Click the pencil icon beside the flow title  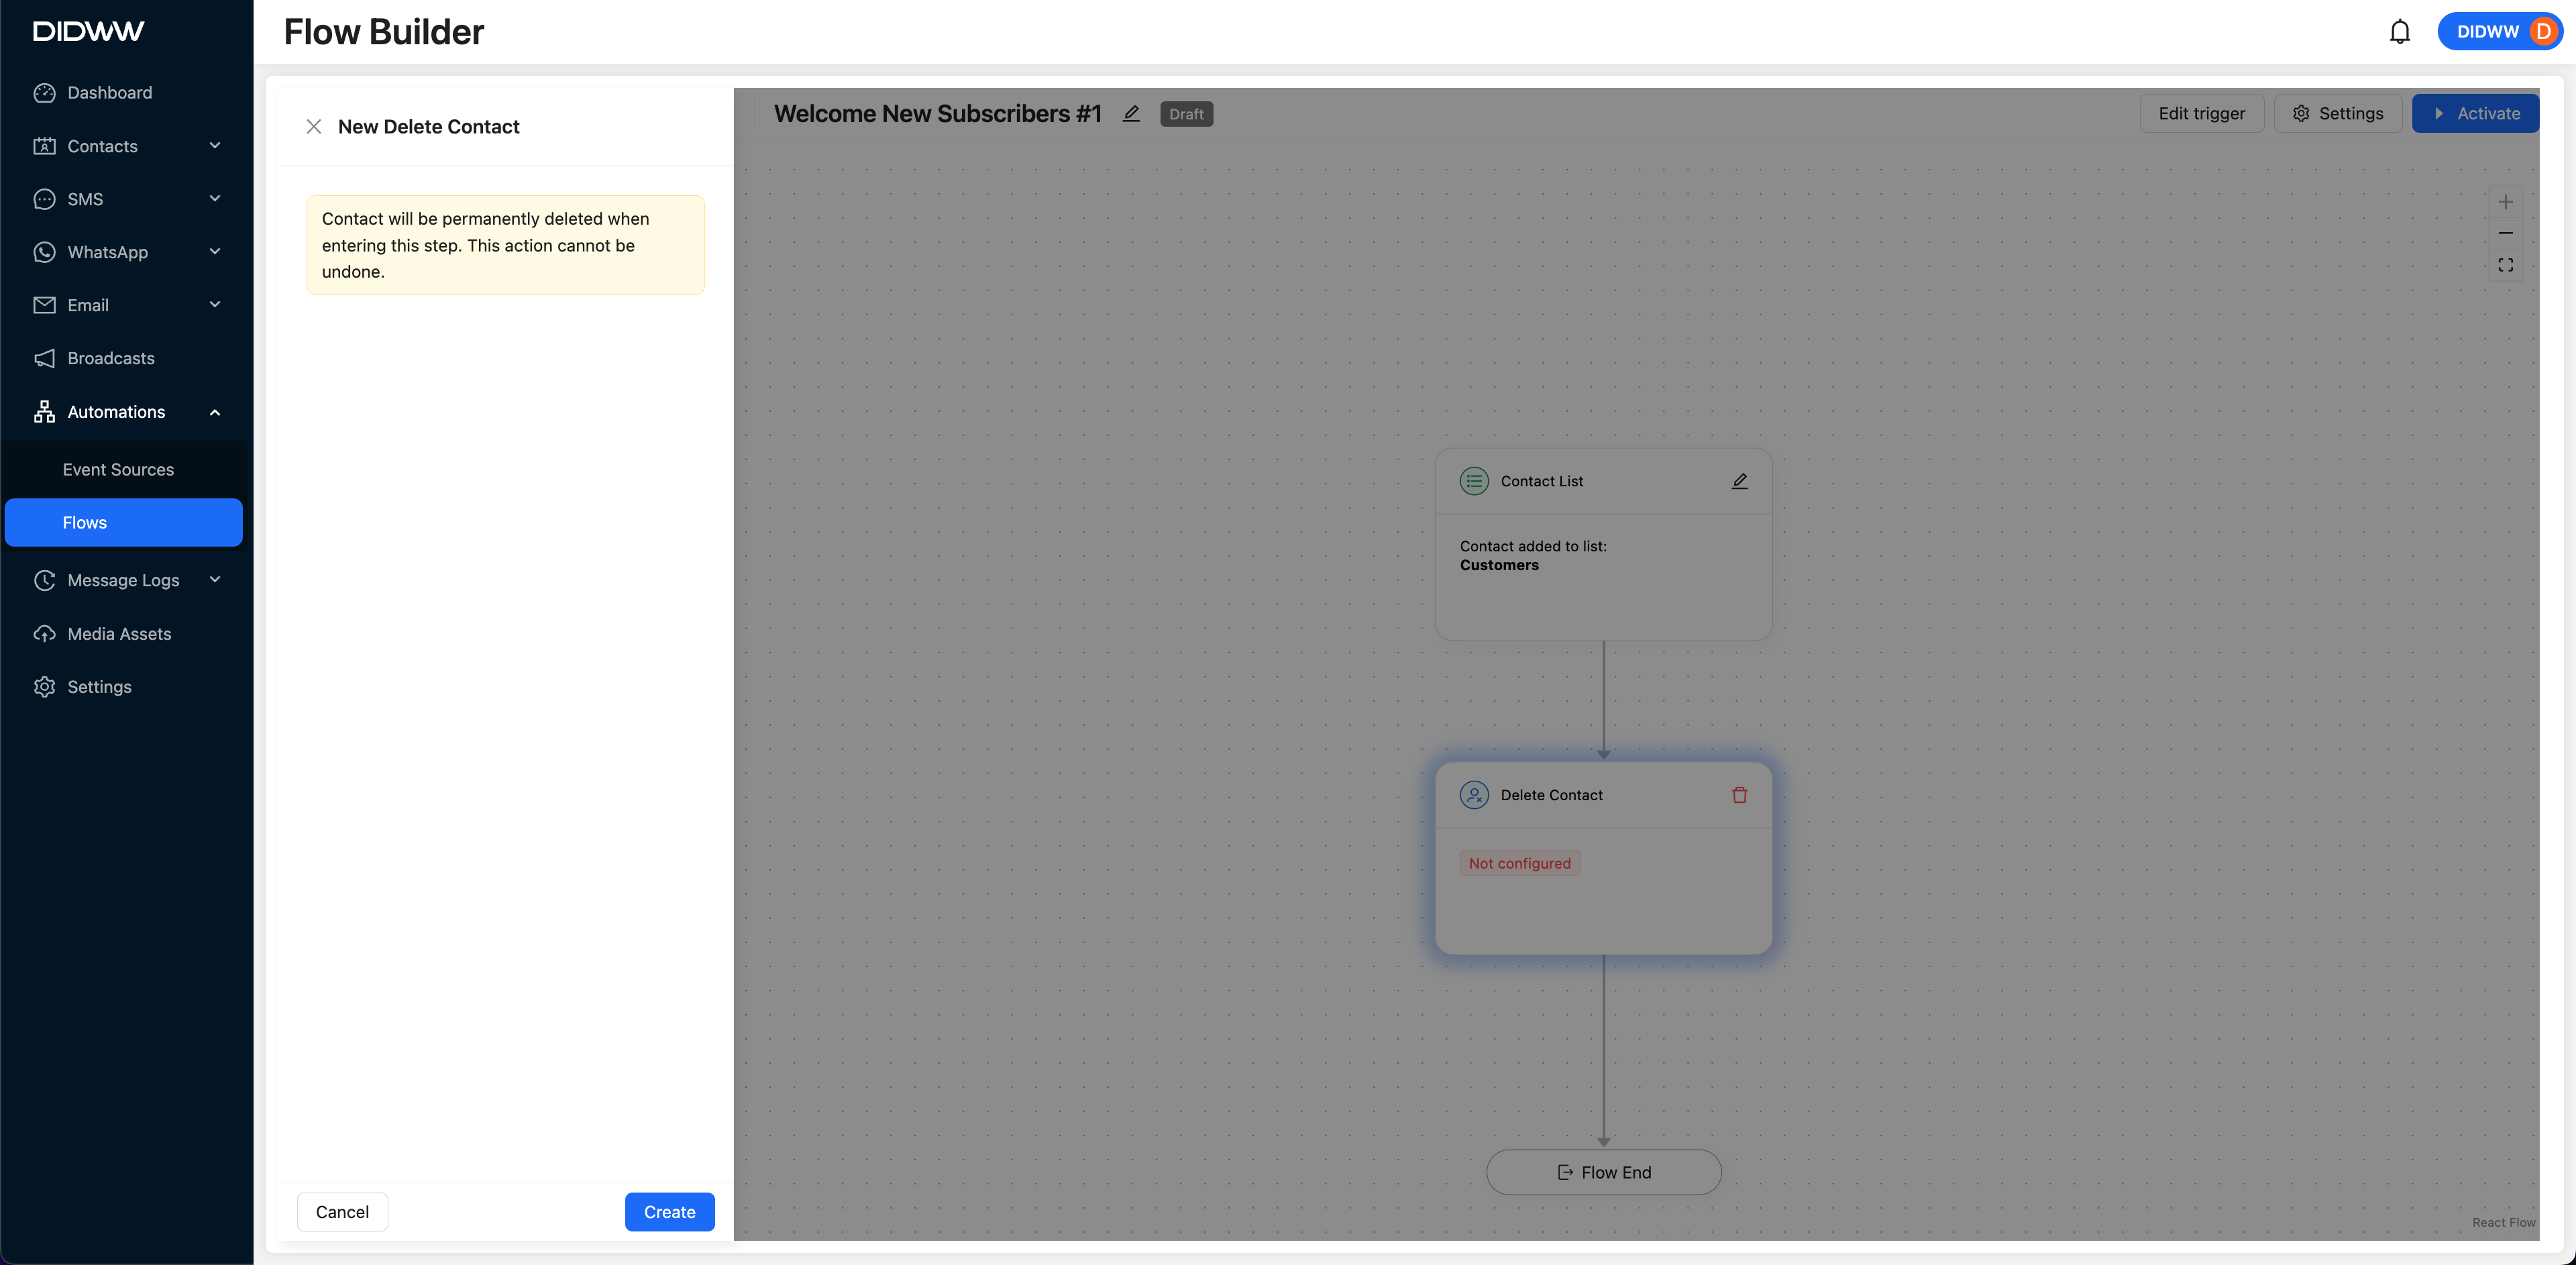[1131, 114]
